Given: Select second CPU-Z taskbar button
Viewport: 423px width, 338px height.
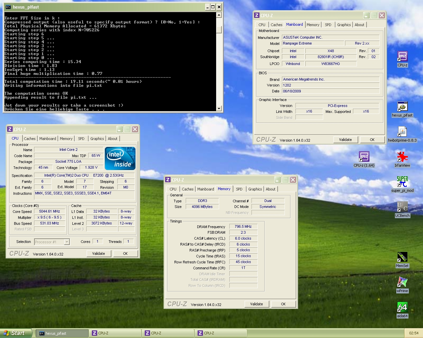Looking at the screenshot, I should pyautogui.click(x=168, y=333).
